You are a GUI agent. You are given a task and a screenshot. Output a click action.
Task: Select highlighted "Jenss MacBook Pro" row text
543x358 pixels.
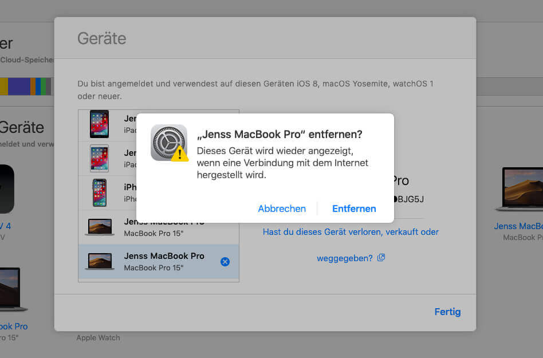pos(164,256)
